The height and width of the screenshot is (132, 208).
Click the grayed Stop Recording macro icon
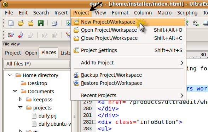pos(31,35)
